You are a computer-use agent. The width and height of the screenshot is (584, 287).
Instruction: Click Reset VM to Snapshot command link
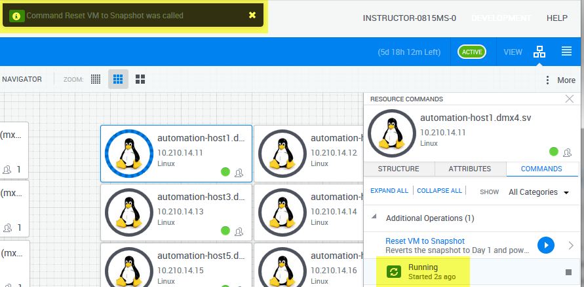pyautogui.click(x=425, y=241)
